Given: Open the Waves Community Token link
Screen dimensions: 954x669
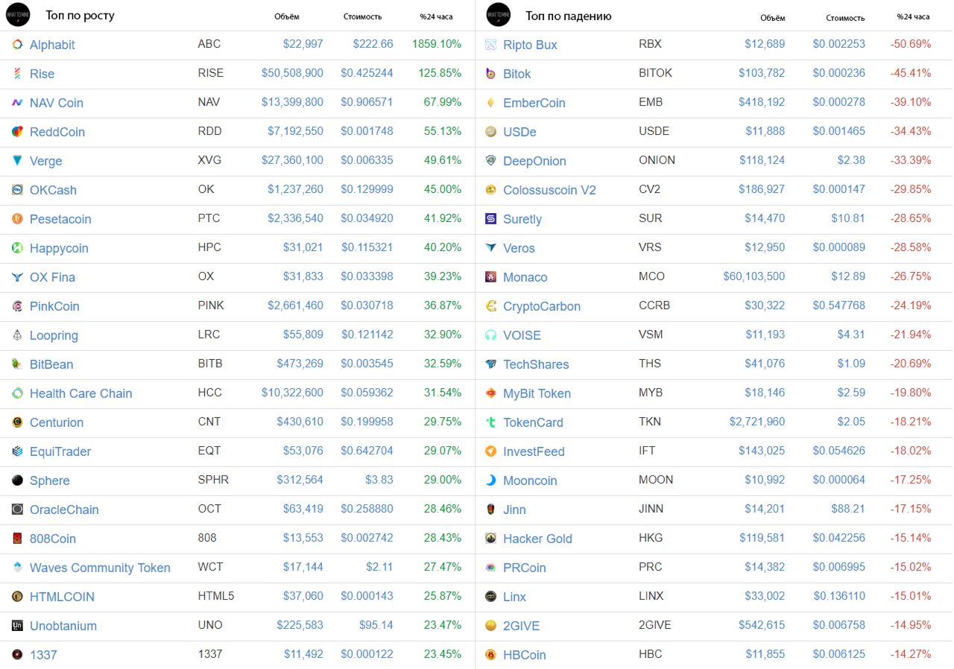Looking at the screenshot, I should 100,568.
